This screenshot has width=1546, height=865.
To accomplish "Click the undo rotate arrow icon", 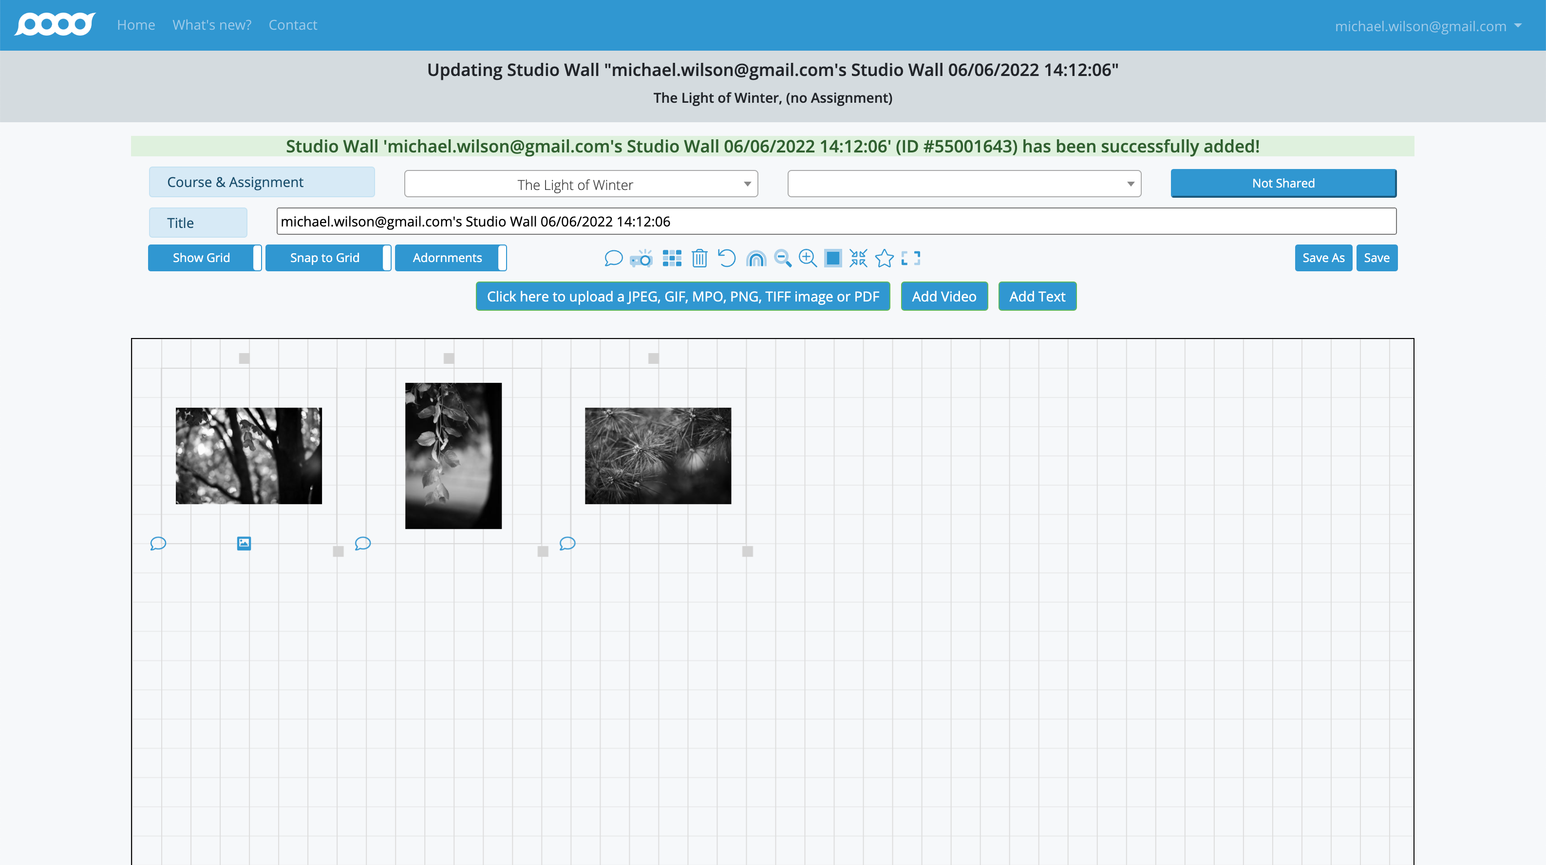I will [x=726, y=258].
